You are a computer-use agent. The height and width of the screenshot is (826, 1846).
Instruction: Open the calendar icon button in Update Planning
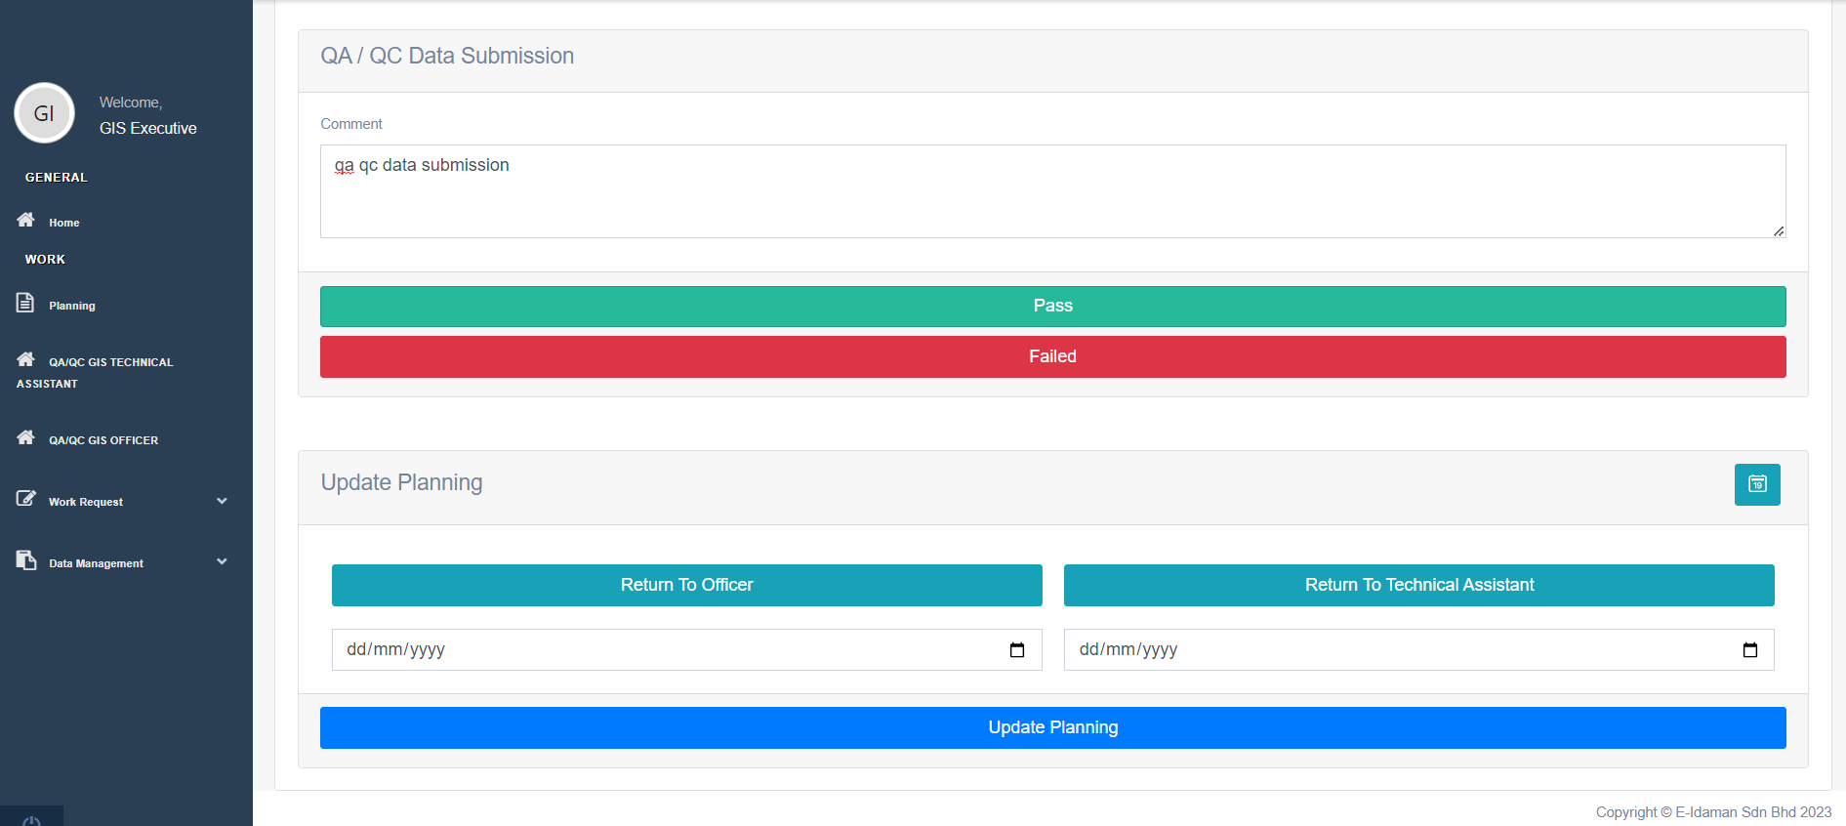pyautogui.click(x=1756, y=484)
